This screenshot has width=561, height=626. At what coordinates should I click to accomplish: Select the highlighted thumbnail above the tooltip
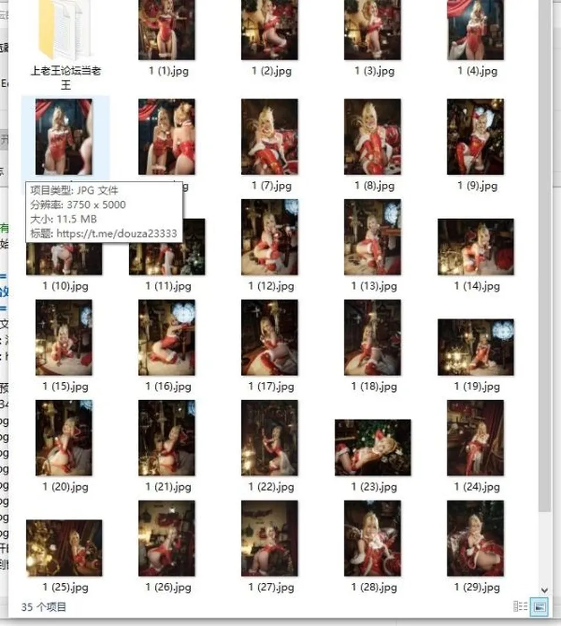(64, 137)
